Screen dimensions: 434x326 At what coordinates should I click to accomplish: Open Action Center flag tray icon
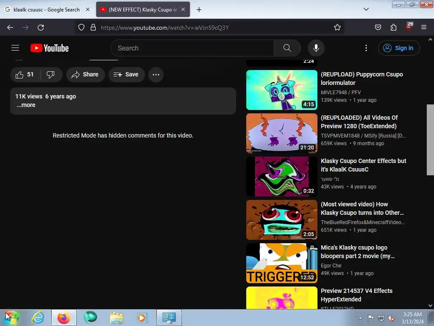click(x=370, y=318)
